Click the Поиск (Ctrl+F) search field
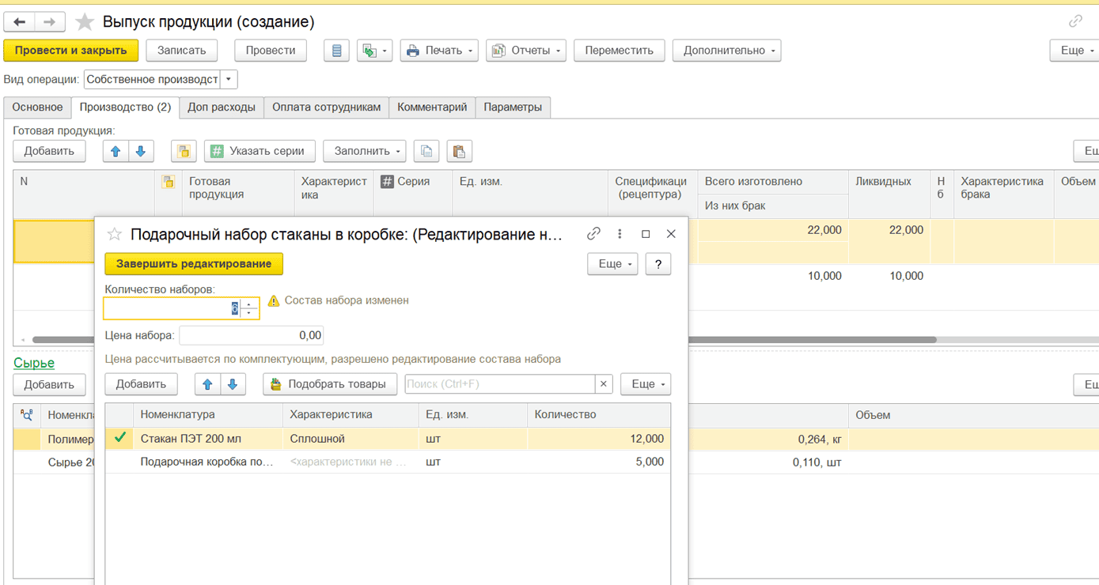The height and width of the screenshot is (585, 1099). point(499,384)
